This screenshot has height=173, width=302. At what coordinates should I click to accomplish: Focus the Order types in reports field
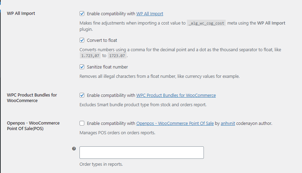[142, 153]
